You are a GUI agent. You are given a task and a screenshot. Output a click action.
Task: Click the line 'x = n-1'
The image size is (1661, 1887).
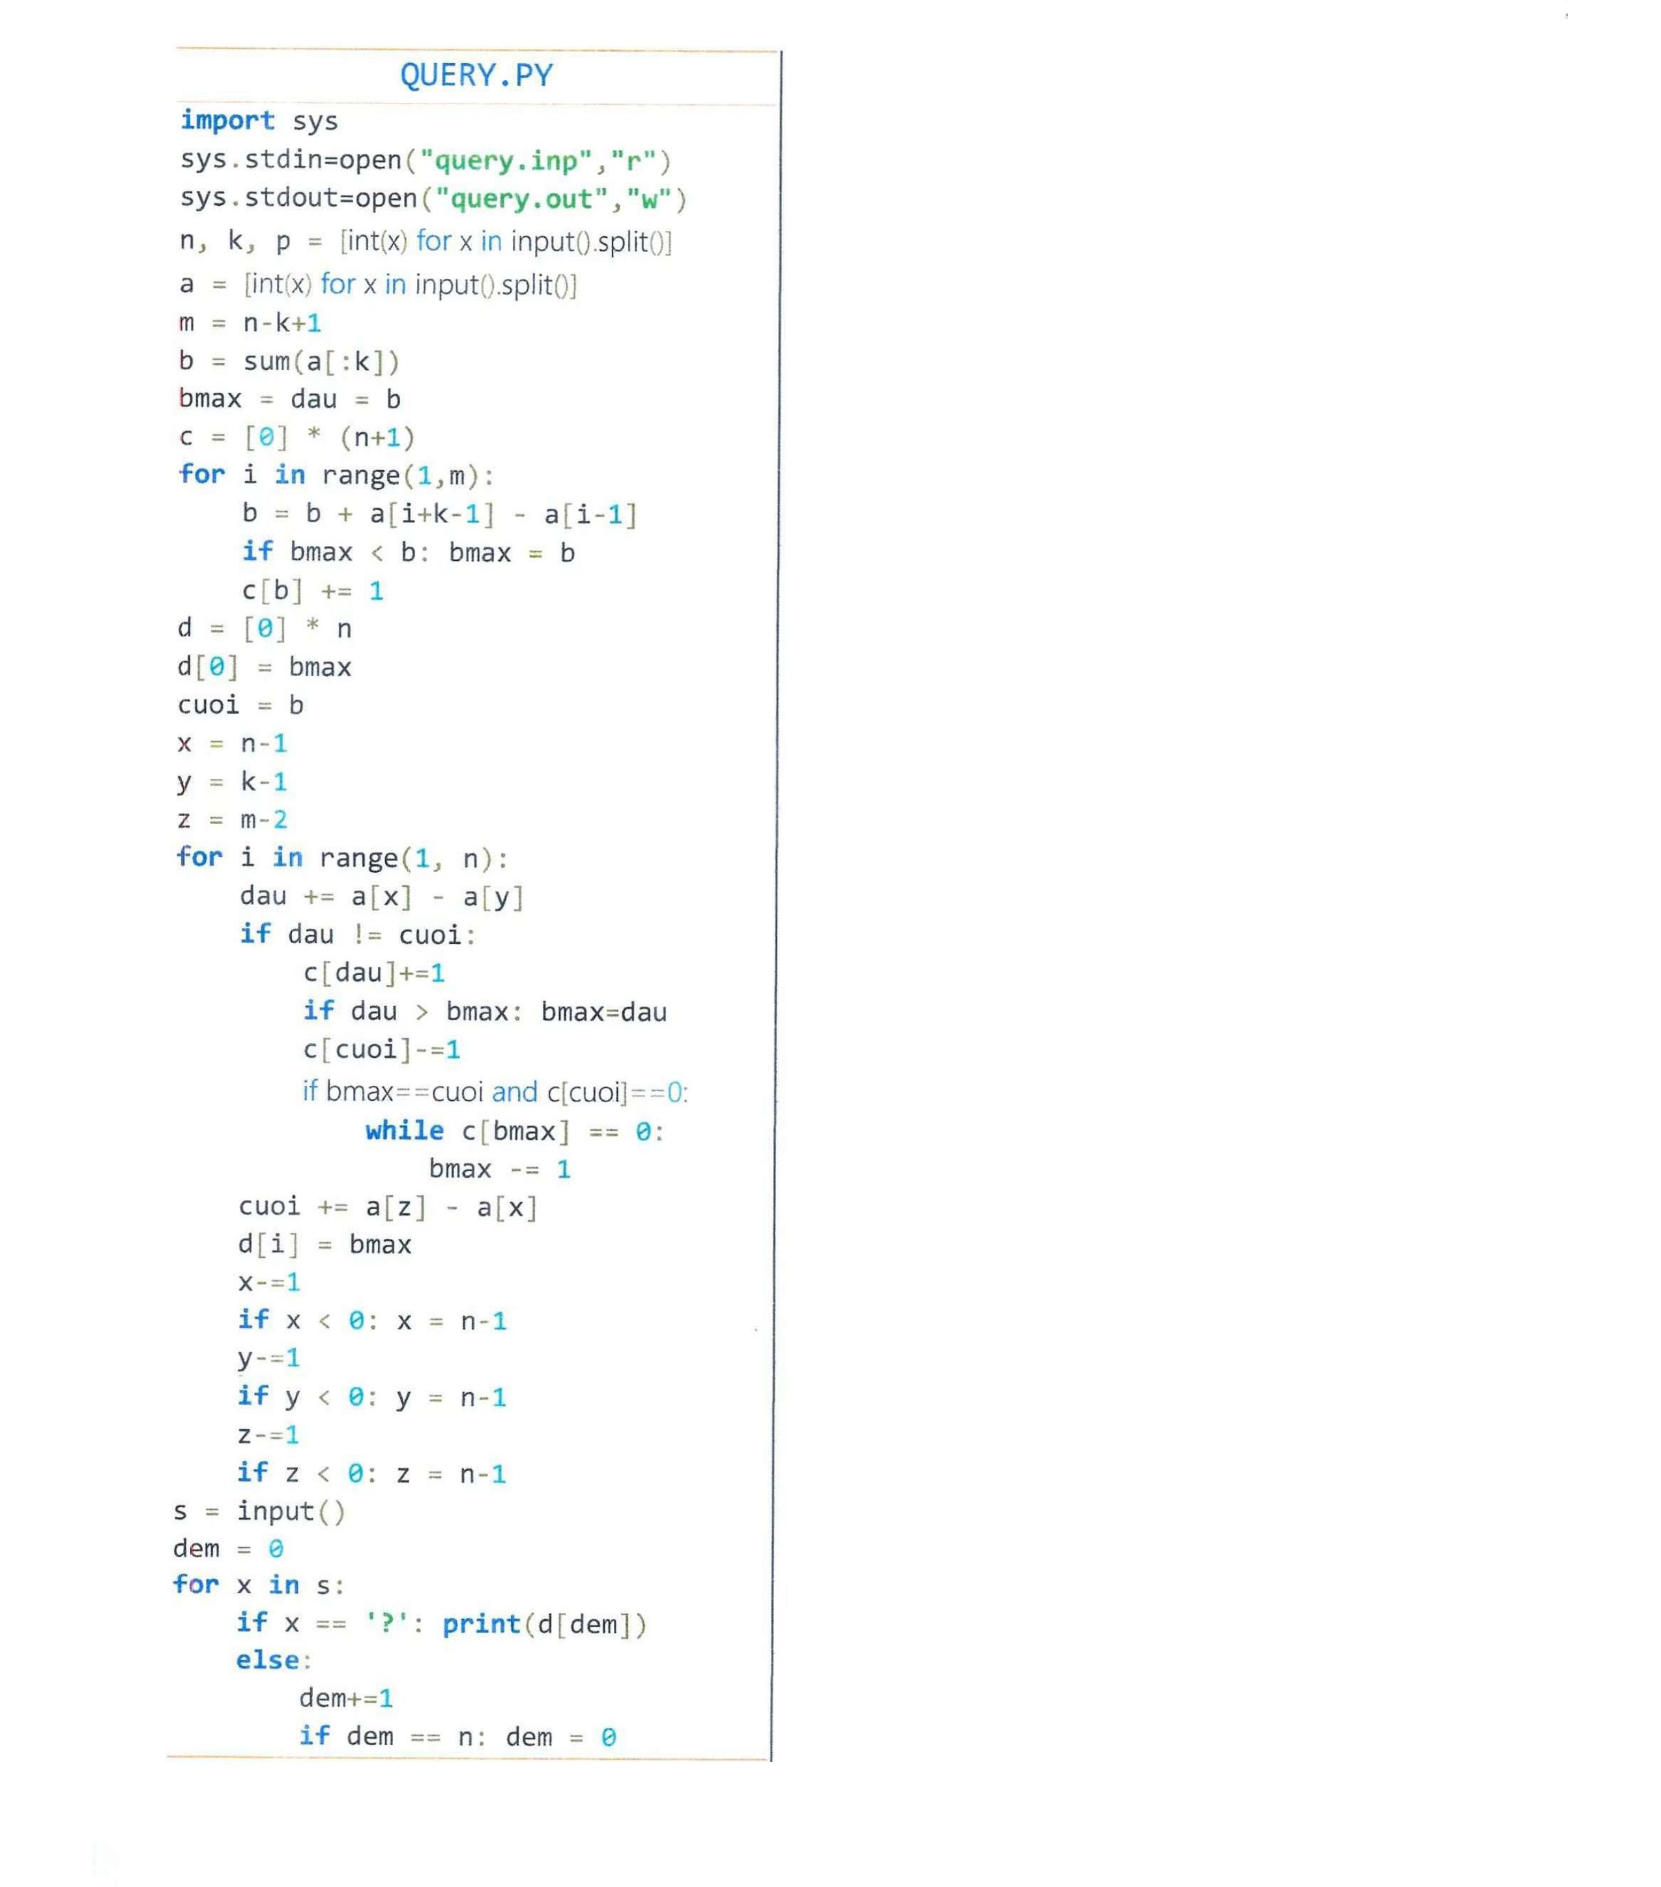(x=232, y=743)
